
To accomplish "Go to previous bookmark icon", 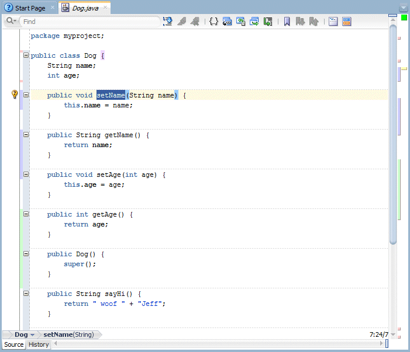I will click(313, 22).
